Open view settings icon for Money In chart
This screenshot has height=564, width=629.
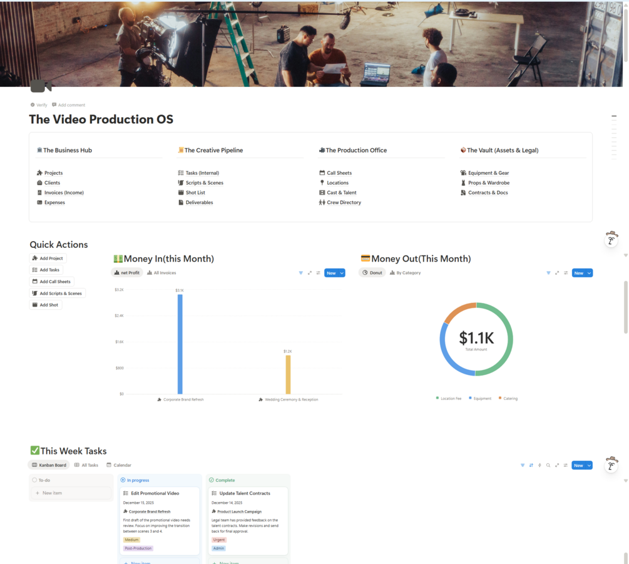(x=318, y=273)
